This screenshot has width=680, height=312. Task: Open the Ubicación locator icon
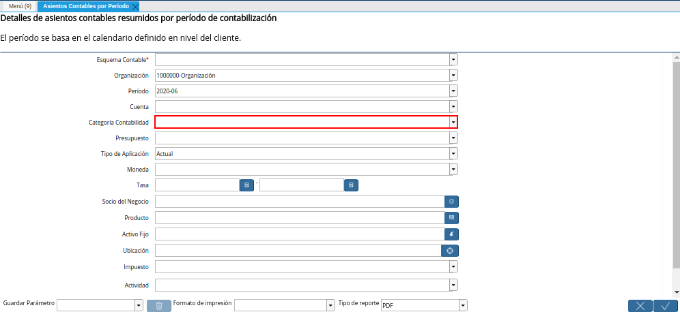(x=450, y=251)
